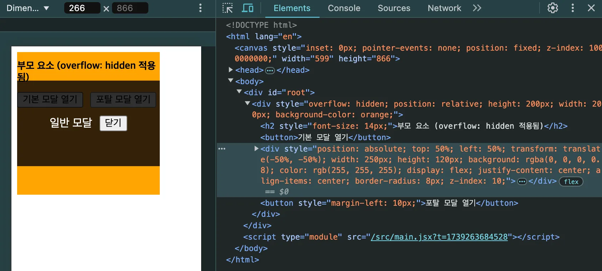The height and width of the screenshot is (271, 602).
Task: Collapse the overflow hidden div node
Action: pos(248,103)
